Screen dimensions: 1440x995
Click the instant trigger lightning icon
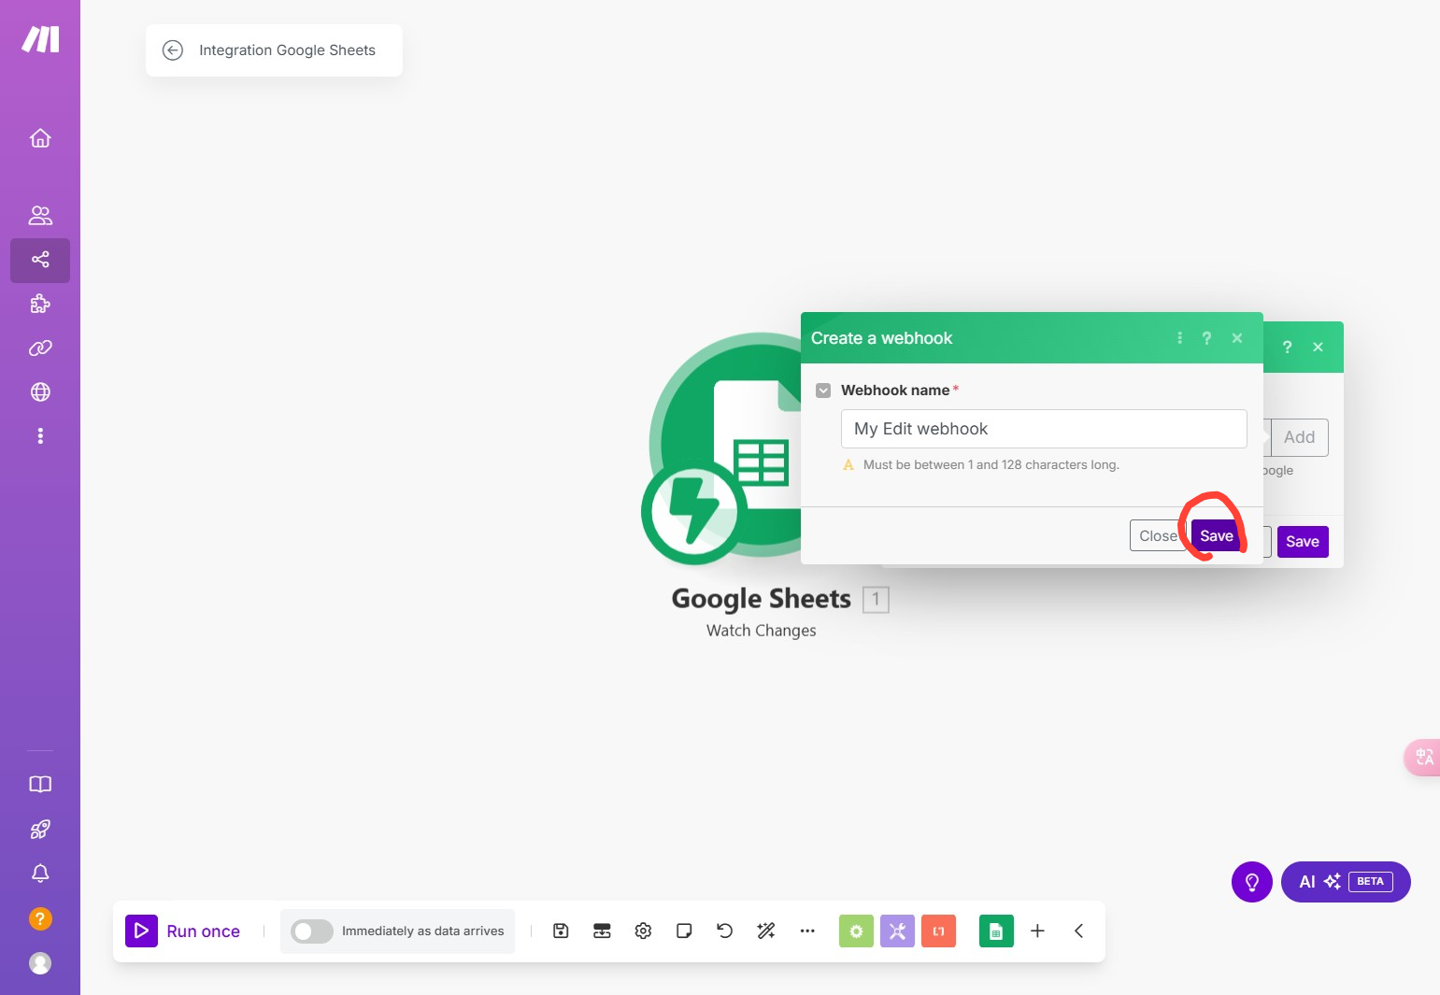693,512
